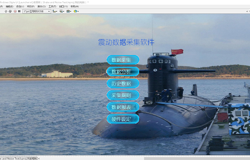Image resolution: width=250 pixels, height=160 pixels.
Task: Open the Reorder toolbar dropdown
Action: 76,11
